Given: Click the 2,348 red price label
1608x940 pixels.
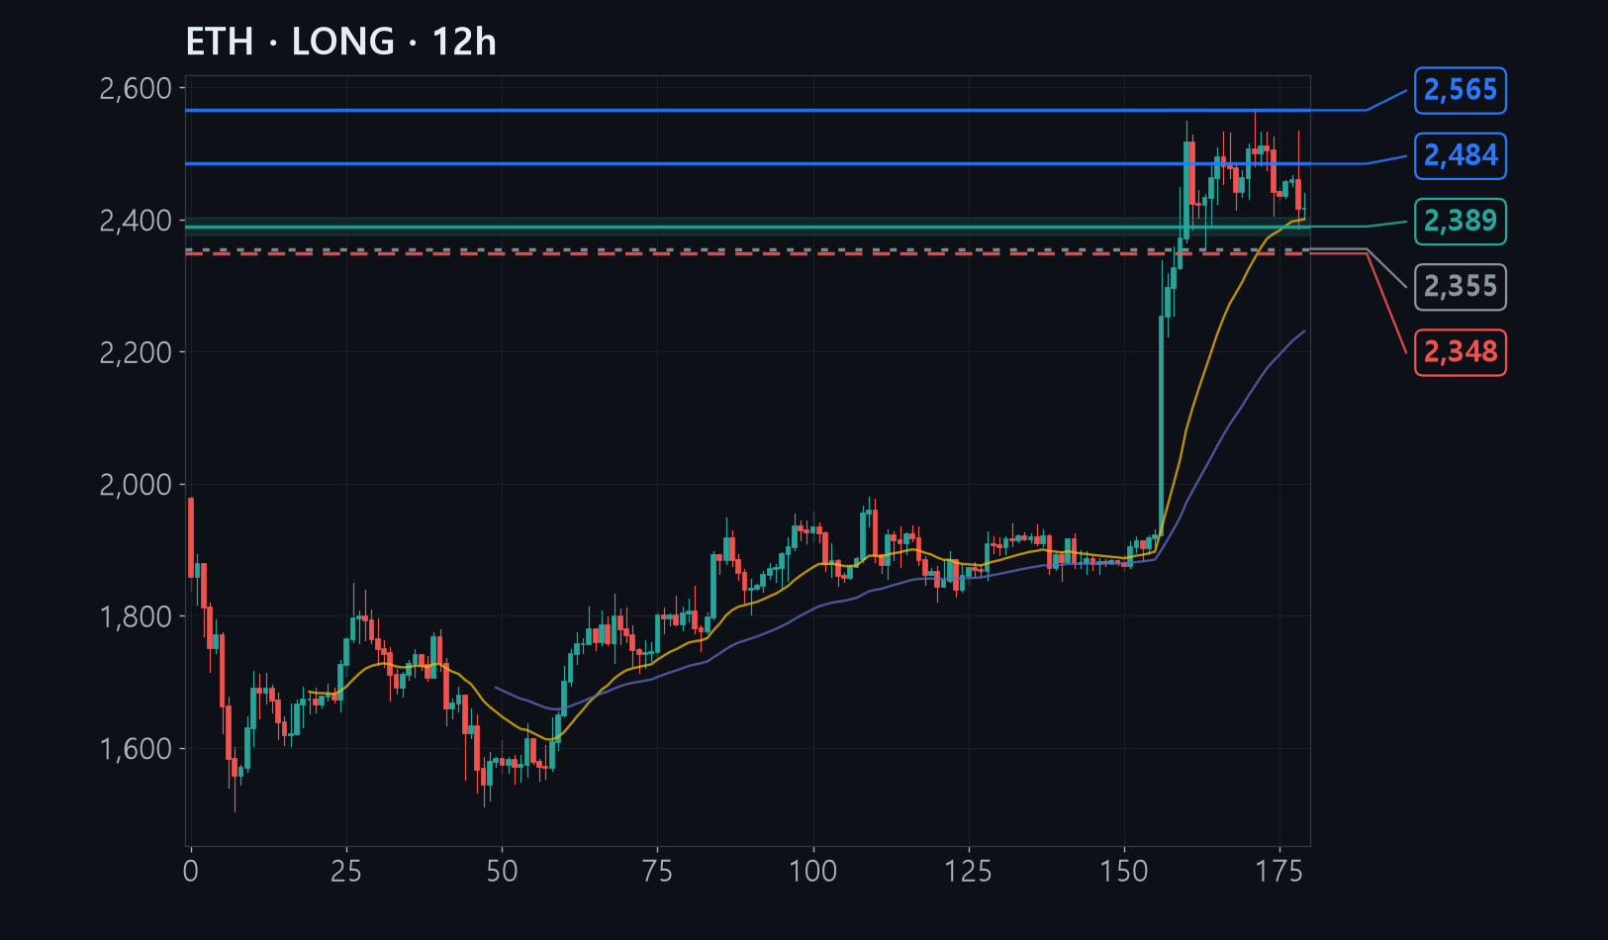Looking at the screenshot, I should (x=1461, y=352).
